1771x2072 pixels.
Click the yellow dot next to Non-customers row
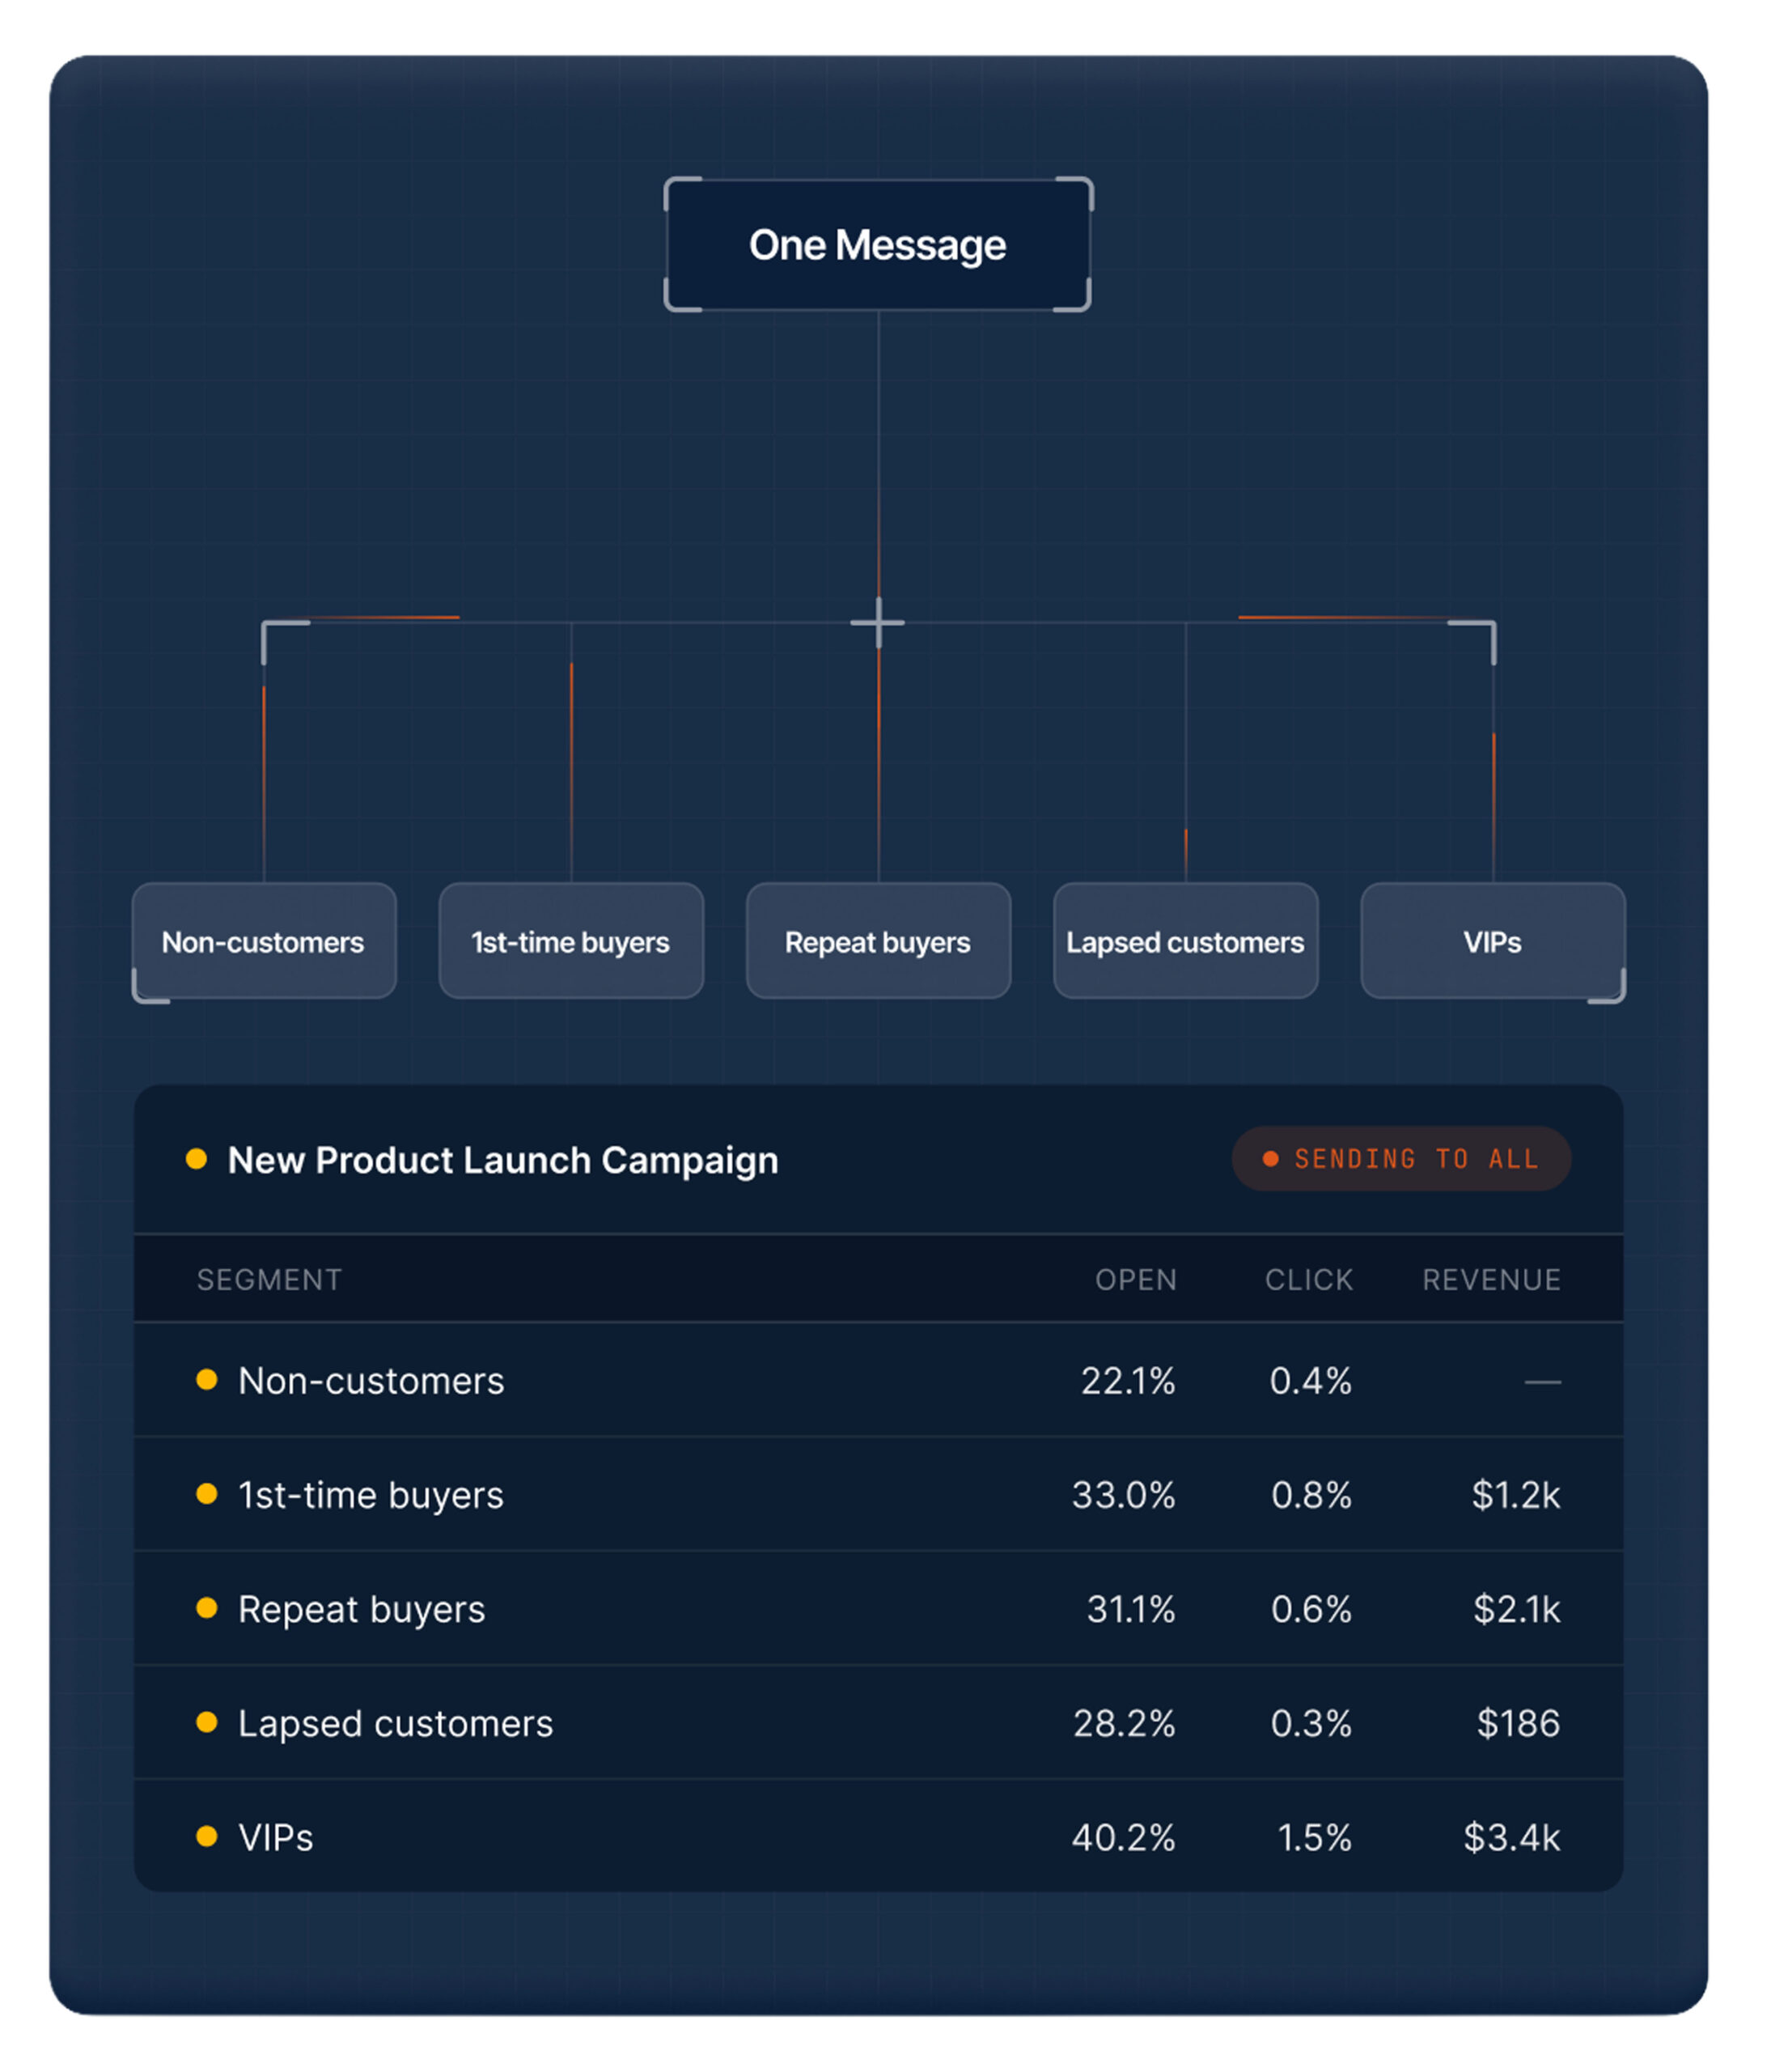pyautogui.click(x=207, y=1380)
